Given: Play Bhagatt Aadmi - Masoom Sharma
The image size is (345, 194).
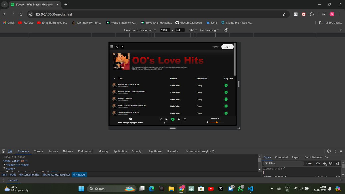Looking at the screenshot, I should tap(226, 92).
